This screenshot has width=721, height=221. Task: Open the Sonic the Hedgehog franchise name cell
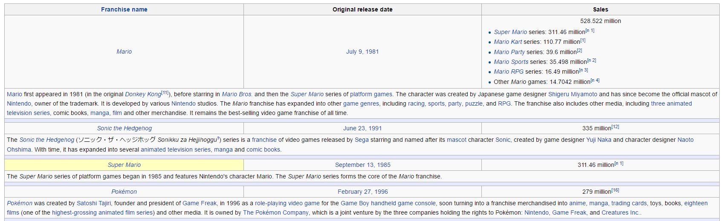124,128
